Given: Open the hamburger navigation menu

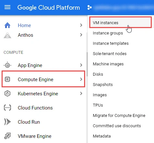Looking at the screenshot, I should [x=7, y=7].
